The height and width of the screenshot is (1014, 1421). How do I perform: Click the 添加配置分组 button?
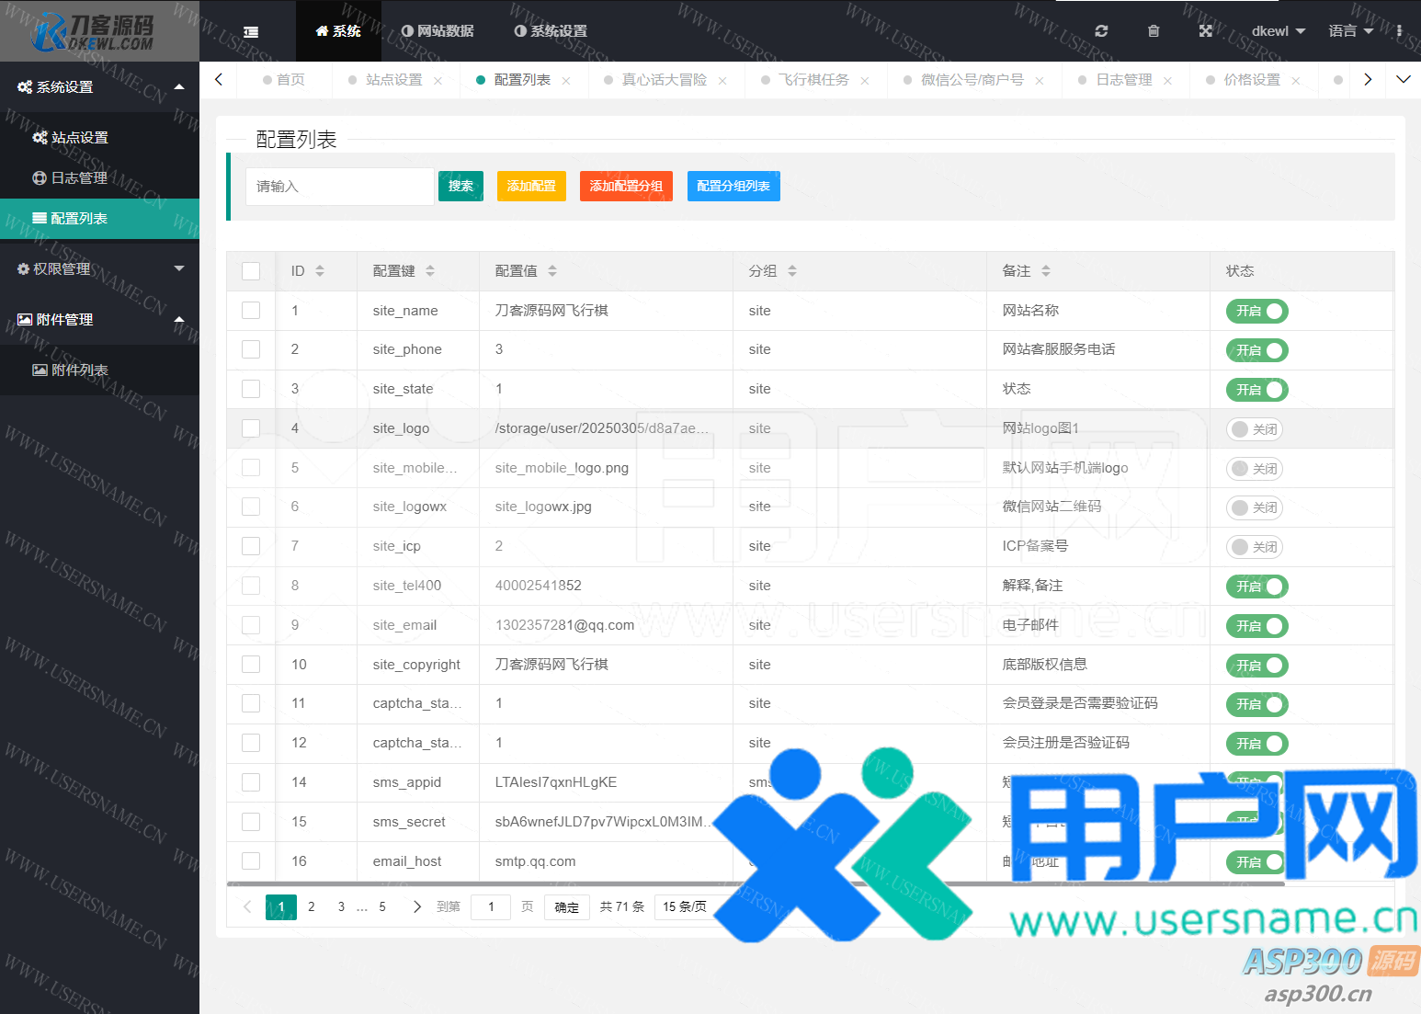[626, 186]
